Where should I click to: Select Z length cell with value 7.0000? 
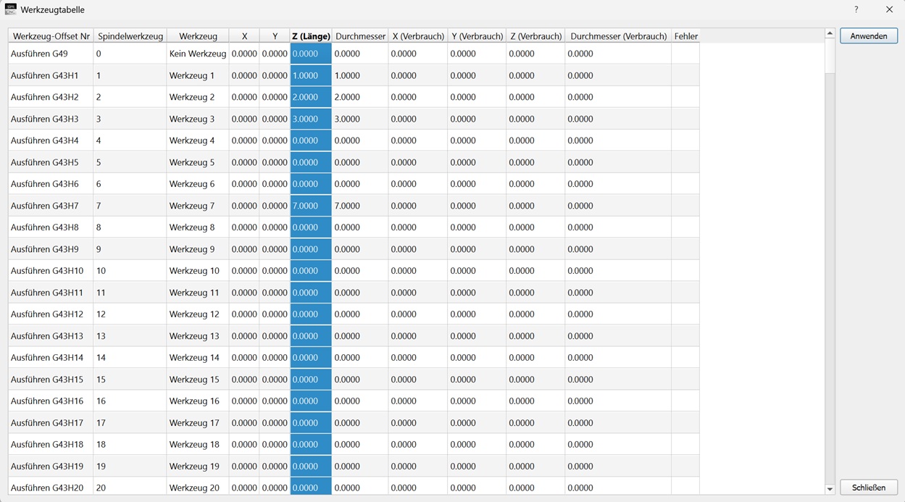click(311, 206)
